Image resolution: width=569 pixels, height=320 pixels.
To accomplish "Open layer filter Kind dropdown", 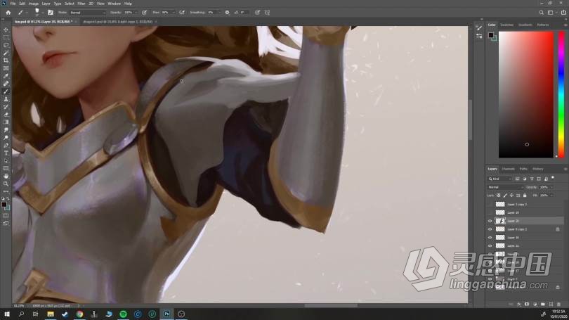I will click(x=499, y=179).
